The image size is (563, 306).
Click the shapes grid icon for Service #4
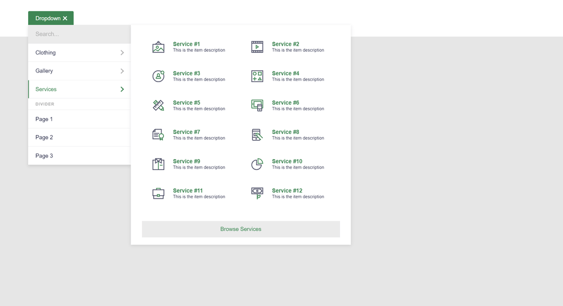click(x=257, y=76)
